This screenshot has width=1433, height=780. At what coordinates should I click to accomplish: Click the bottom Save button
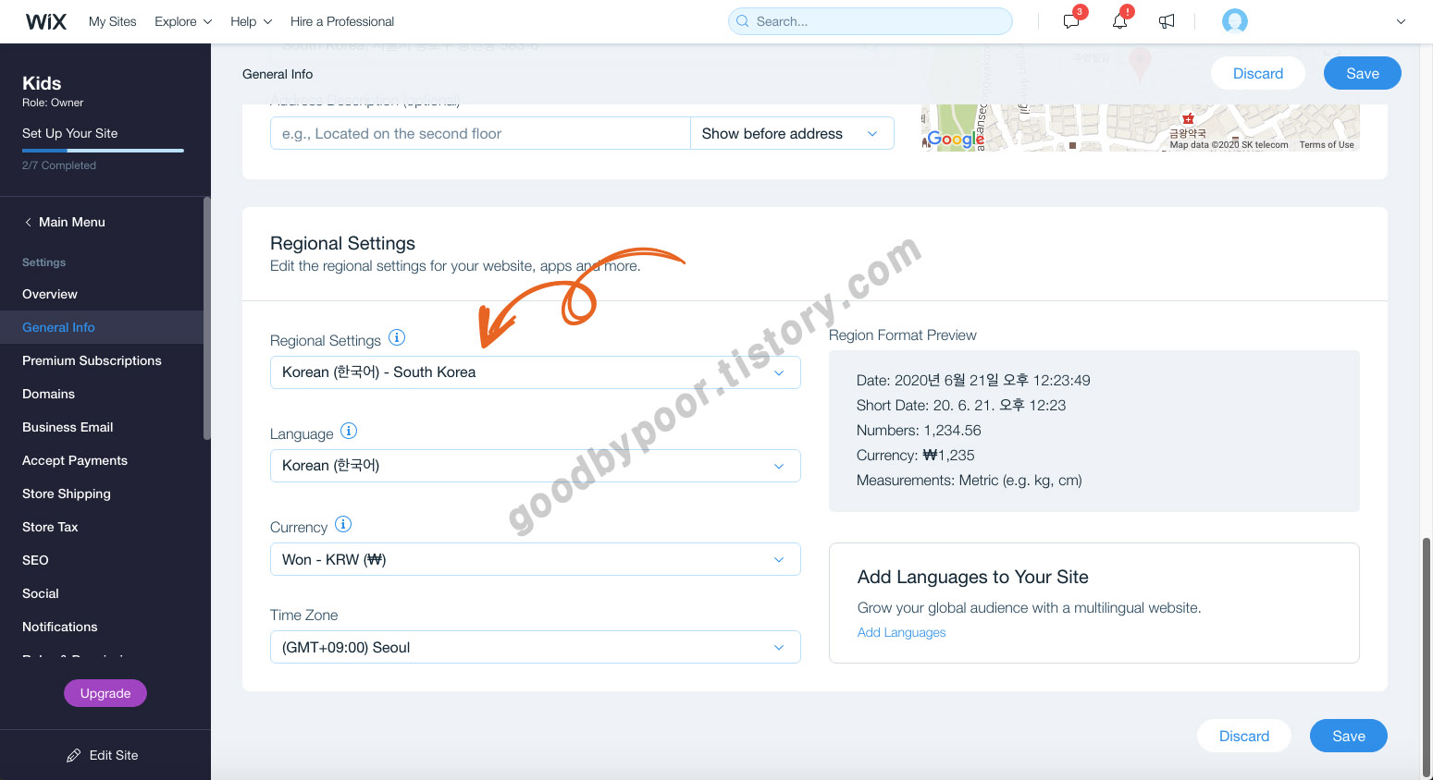pos(1349,736)
